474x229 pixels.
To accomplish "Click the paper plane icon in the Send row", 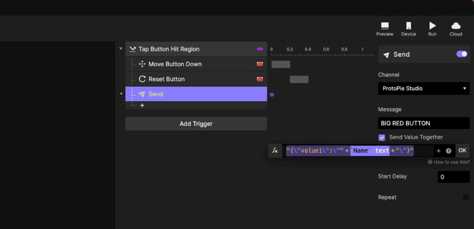I will point(142,94).
